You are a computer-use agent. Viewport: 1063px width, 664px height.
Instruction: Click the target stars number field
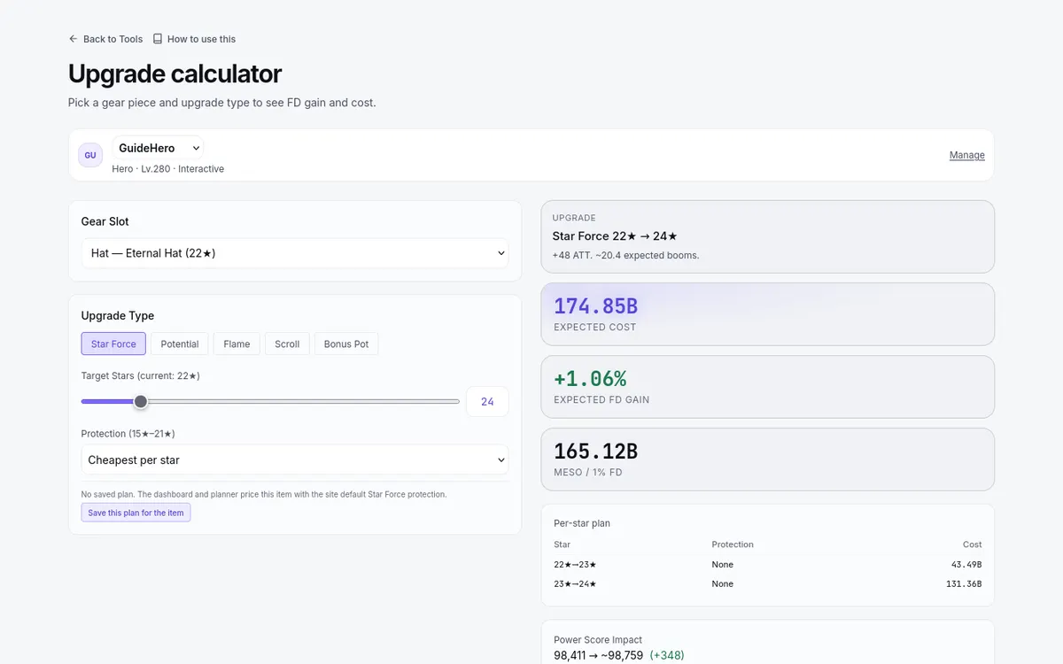[487, 402]
